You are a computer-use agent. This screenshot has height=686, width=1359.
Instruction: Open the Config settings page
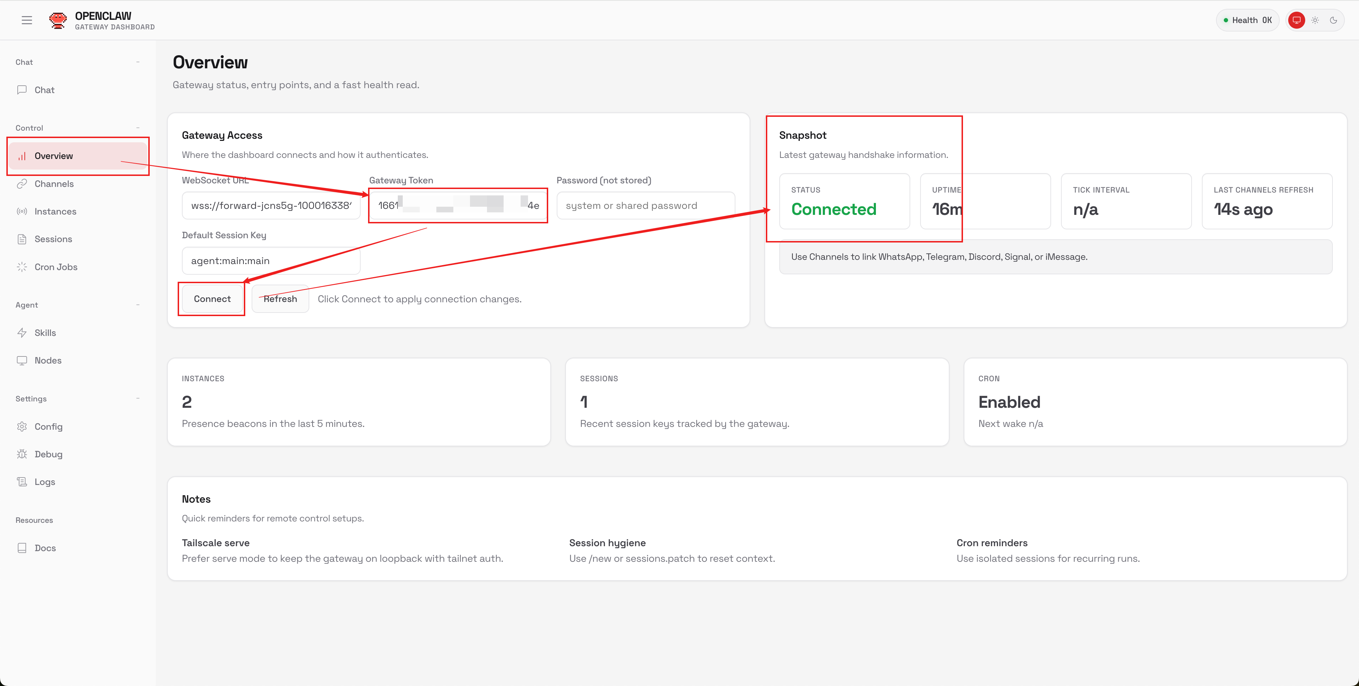click(48, 427)
